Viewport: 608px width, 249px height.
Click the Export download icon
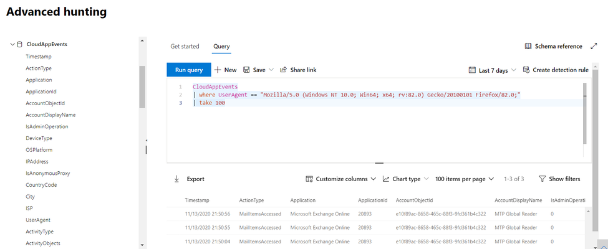pos(177,179)
